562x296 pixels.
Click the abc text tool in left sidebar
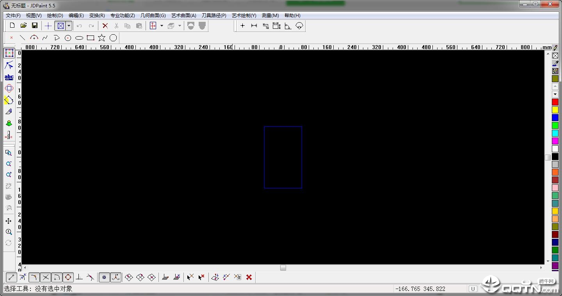[9, 77]
